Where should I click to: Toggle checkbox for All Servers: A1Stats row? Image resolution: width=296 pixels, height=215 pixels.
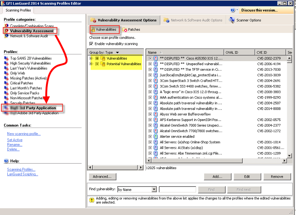(x=150, y=148)
